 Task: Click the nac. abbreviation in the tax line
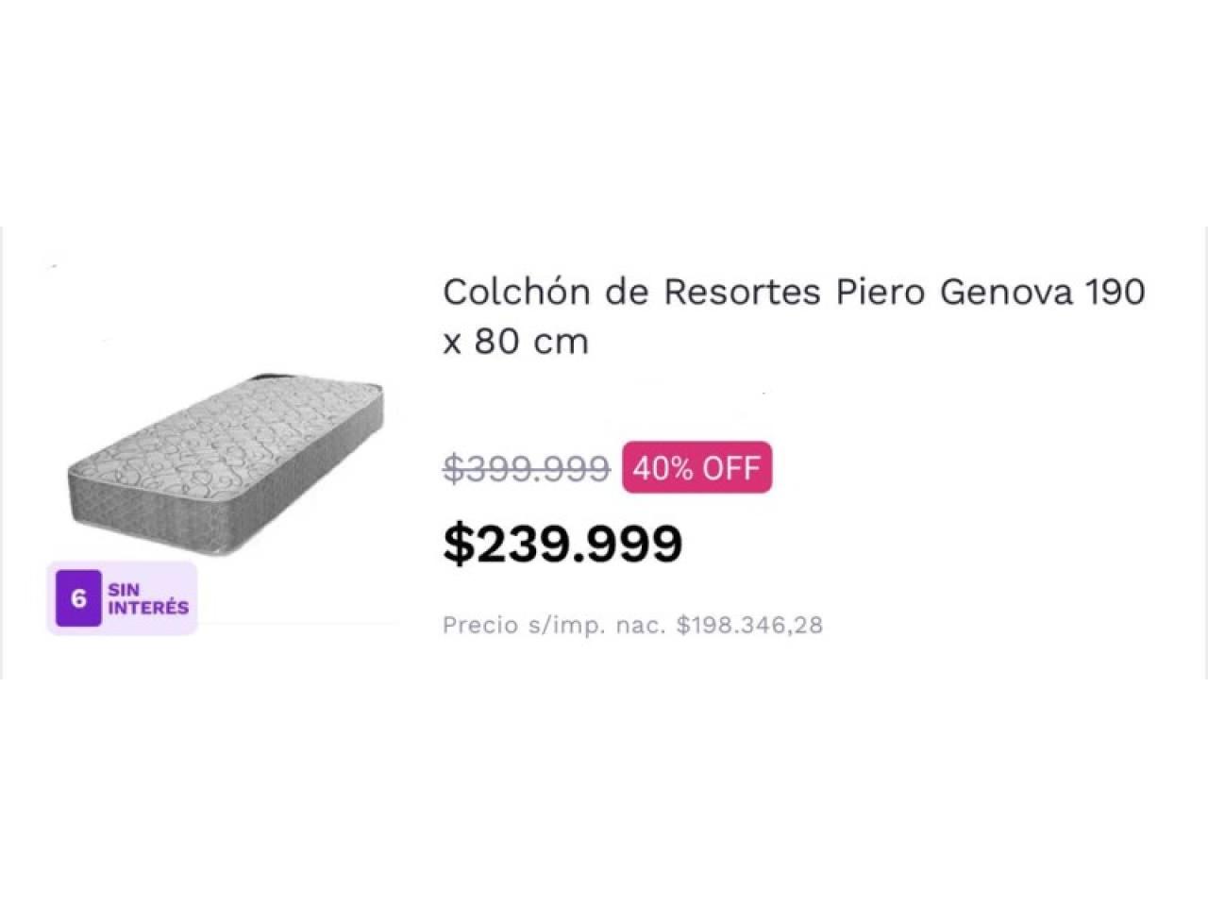click(642, 625)
